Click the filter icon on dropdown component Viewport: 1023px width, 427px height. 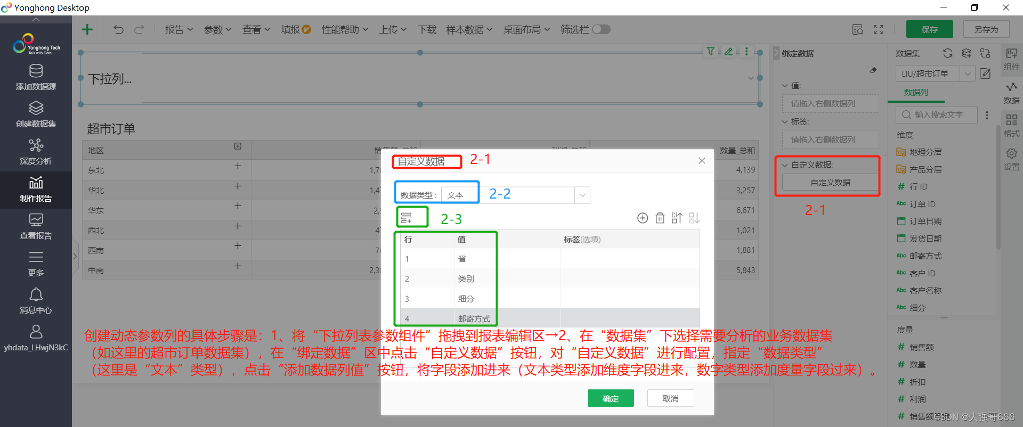point(711,52)
